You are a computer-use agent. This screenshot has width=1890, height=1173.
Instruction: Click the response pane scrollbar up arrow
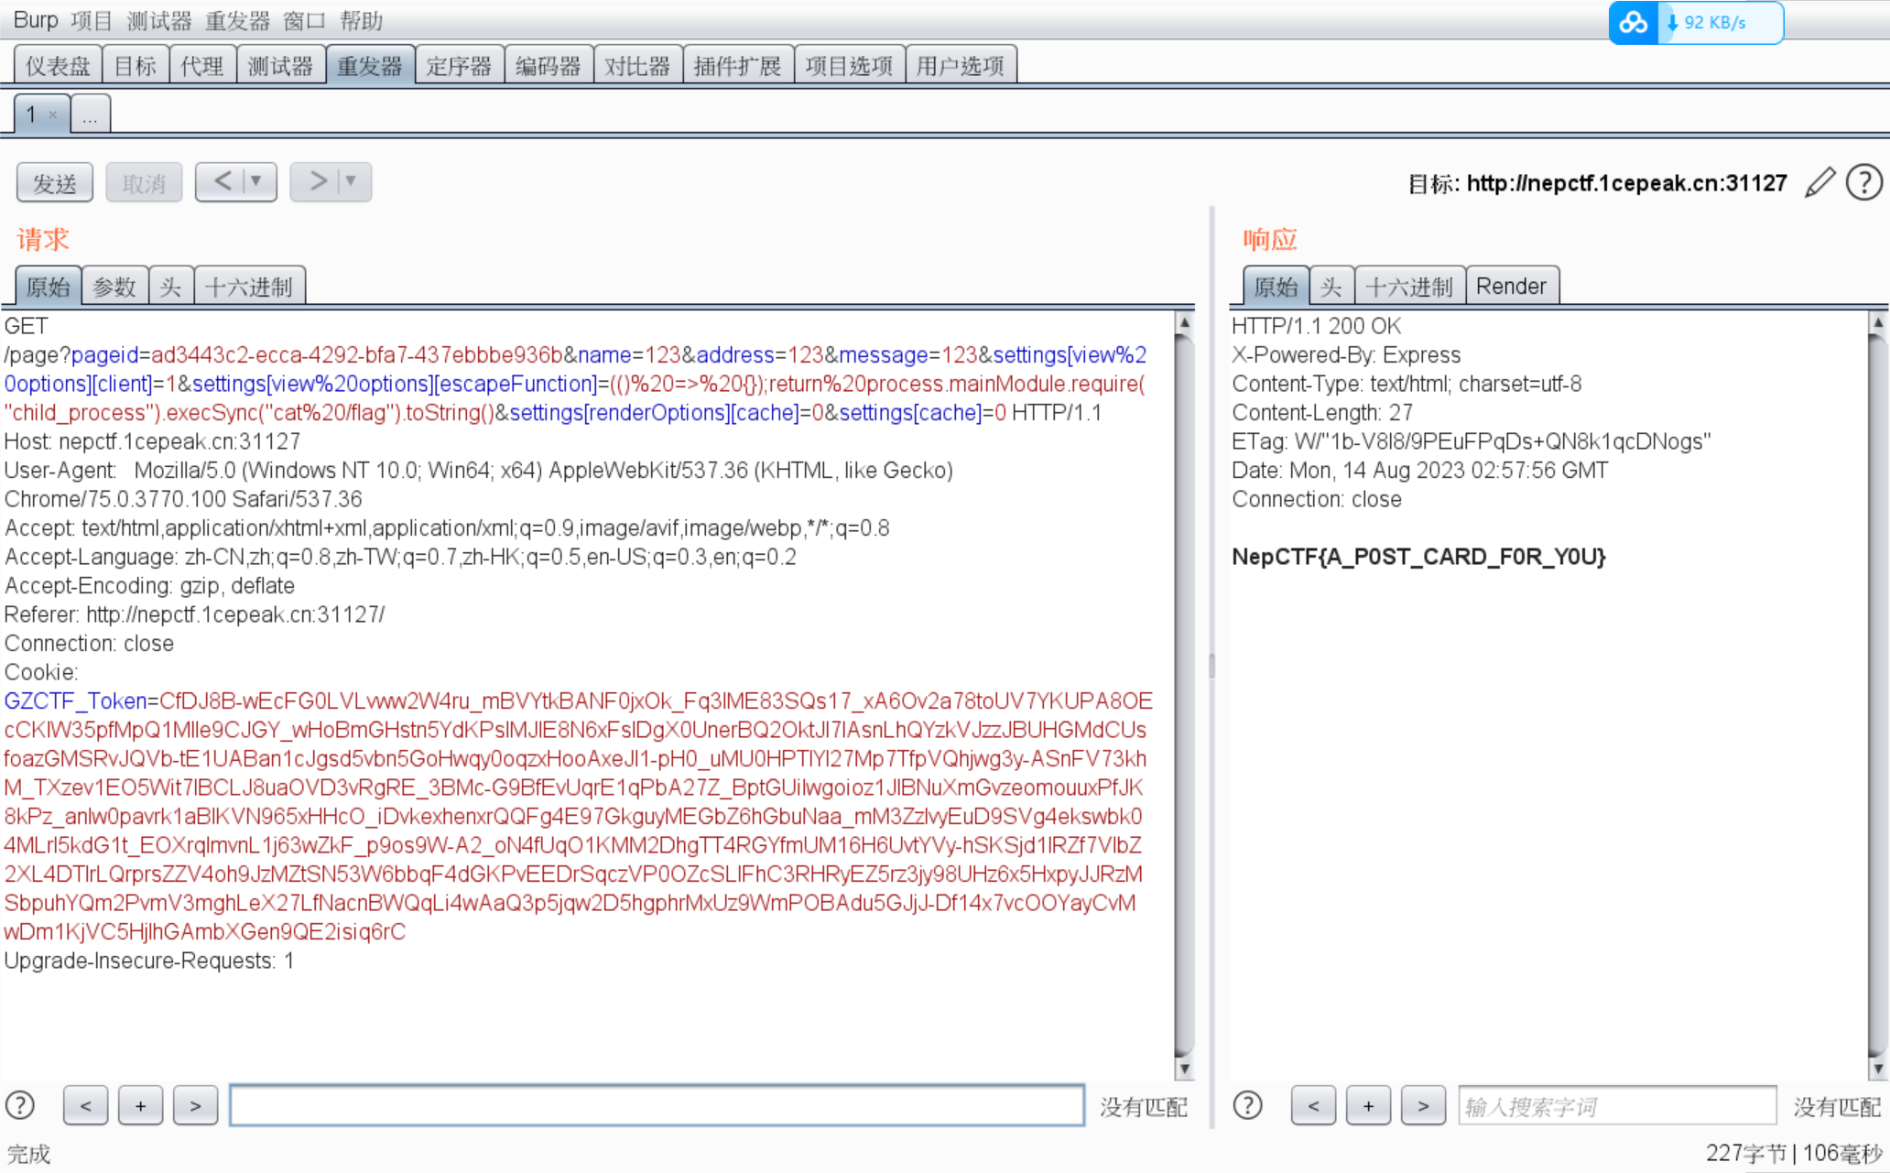click(x=1877, y=322)
